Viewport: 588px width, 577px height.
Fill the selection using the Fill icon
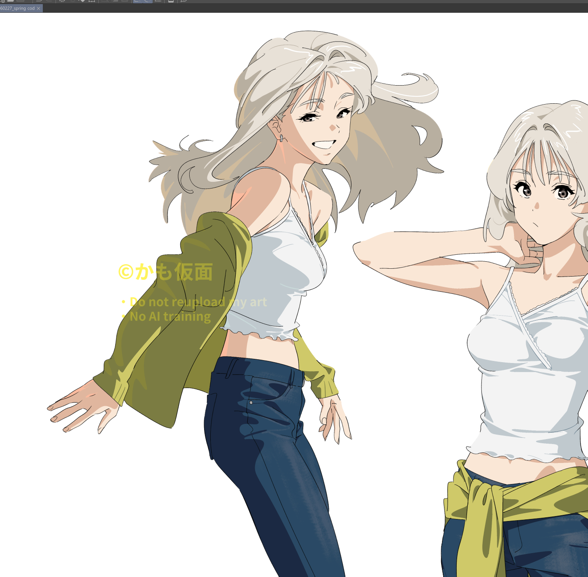(82, 1)
